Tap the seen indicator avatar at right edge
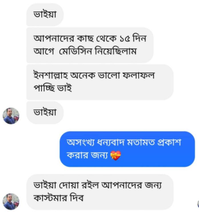This screenshot has height=212, width=199. coord(198,204)
